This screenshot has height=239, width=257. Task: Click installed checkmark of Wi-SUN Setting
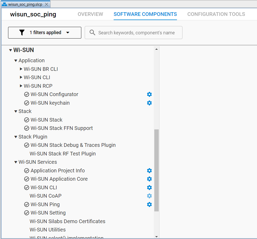[27, 213]
